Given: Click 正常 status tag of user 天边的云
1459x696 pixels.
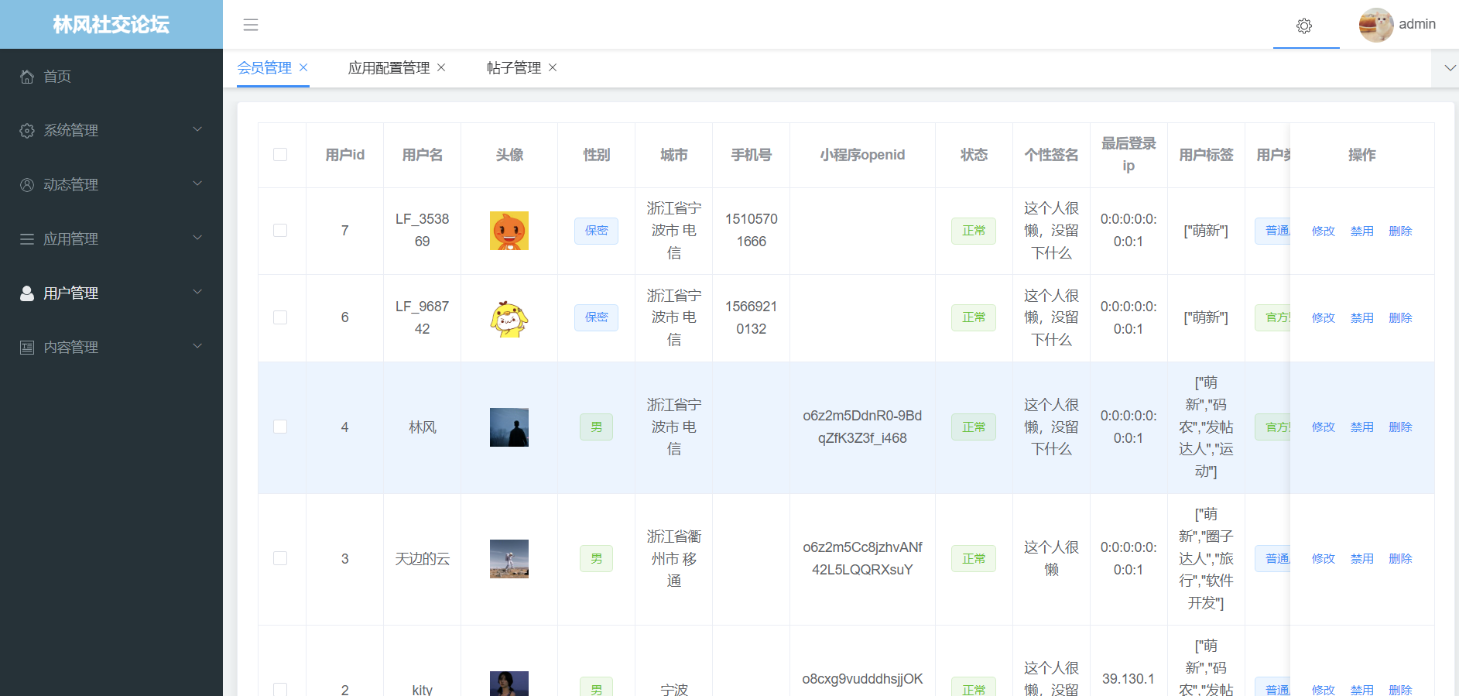Looking at the screenshot, I should [974, 559].
